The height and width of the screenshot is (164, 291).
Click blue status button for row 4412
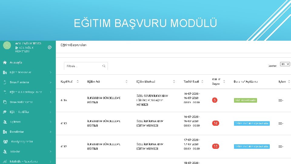pos(252,146)
